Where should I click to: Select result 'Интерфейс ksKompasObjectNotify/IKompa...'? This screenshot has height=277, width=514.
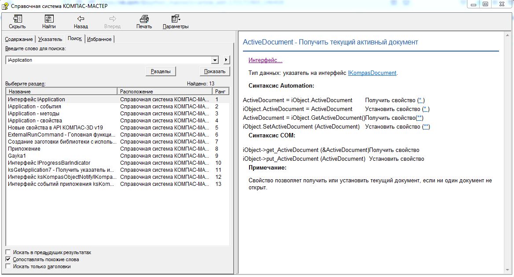[x=117, y=177]
